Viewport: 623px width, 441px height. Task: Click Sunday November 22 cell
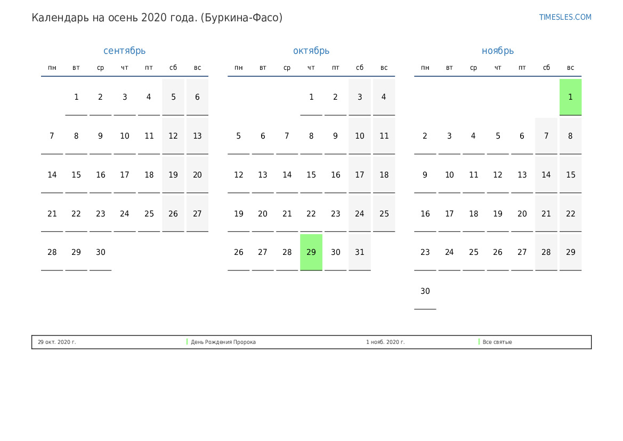tap(570, 214)
